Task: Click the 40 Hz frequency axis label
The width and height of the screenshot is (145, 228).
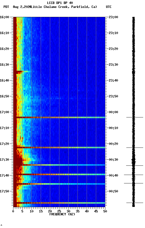Action: point(87,211)
